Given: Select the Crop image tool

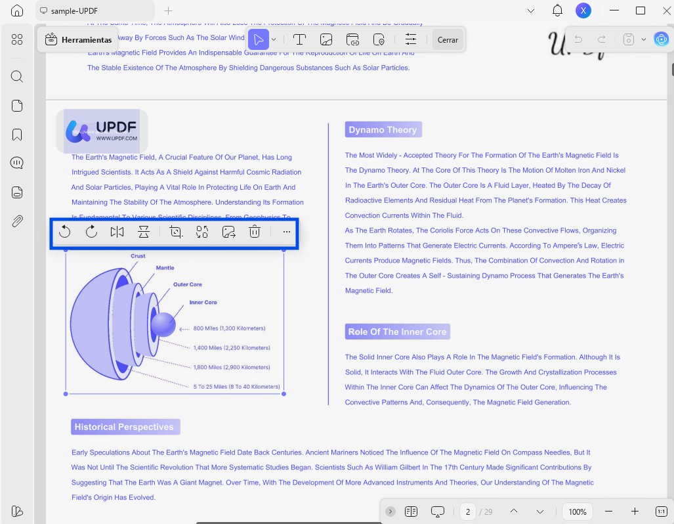Looking at the screenshot, I should pos(176,232).
